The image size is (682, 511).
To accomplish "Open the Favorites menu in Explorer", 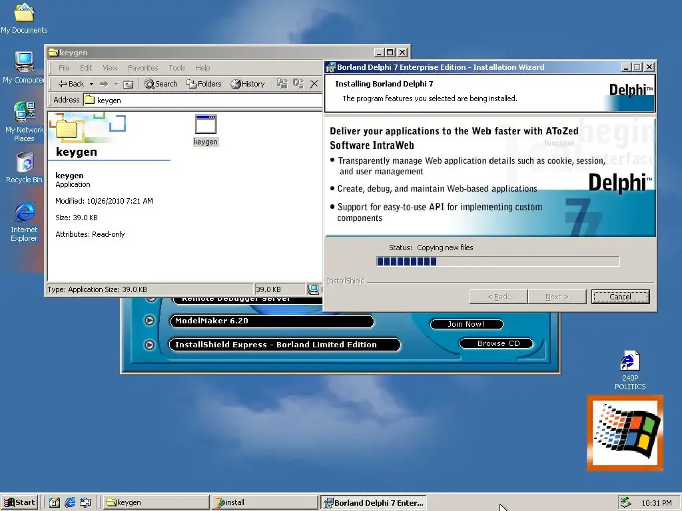I will [143, 68].
